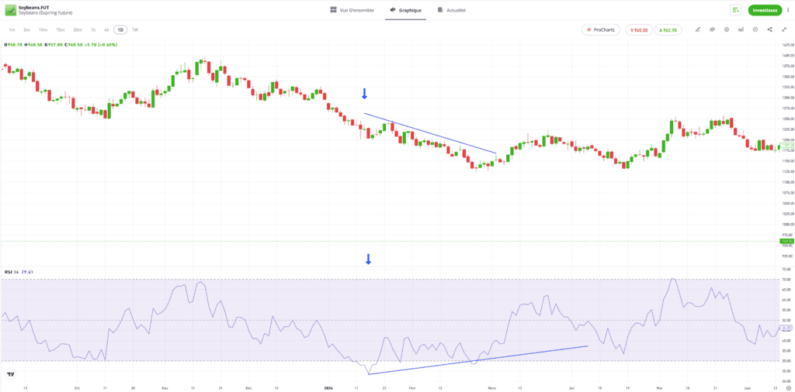
Task: Open the chart settings circle icon
Action: [x=755, y=30]
